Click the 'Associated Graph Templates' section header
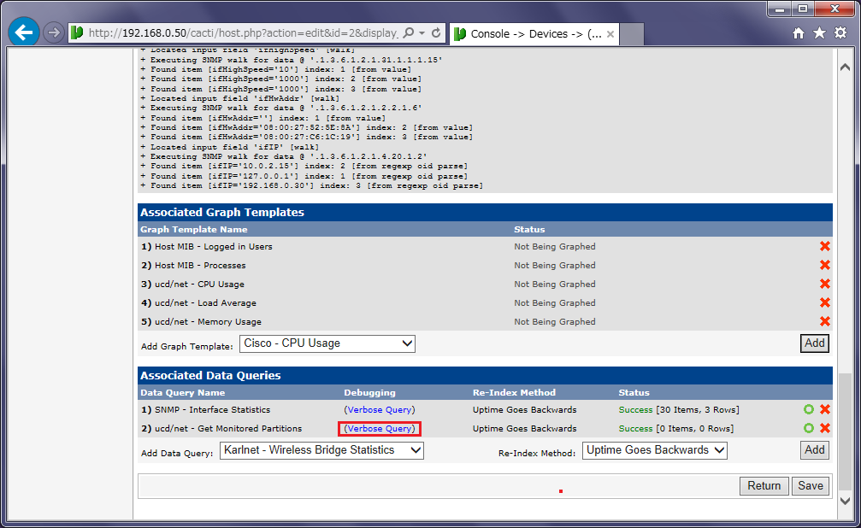Screen dimensions: 861x528 [x=485, y=213]
